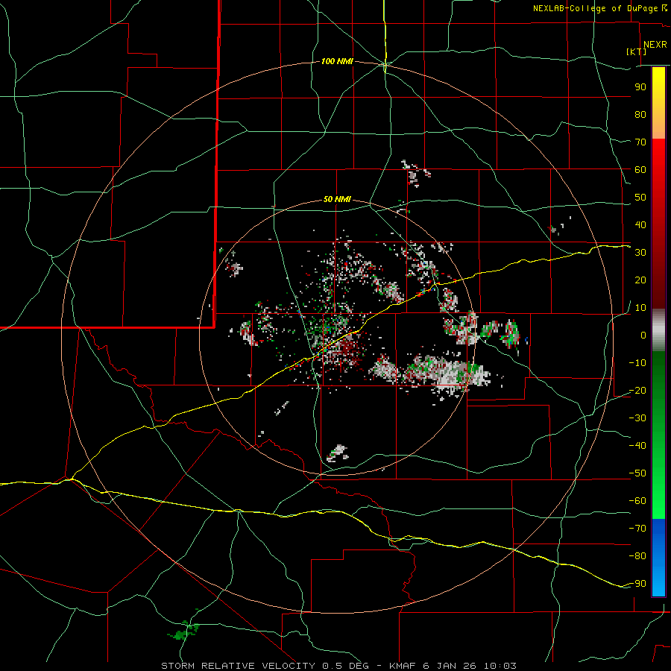Image resolution: width=671 pixels, height=671 pixels.
Task: Select the -30 knot scale label
Action: point(637,418)
